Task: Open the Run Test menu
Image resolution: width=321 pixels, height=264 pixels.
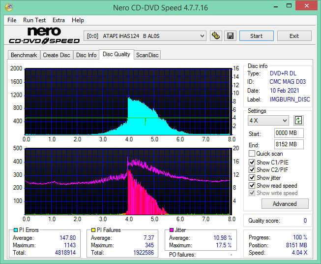Action: (x=34, y=20)
